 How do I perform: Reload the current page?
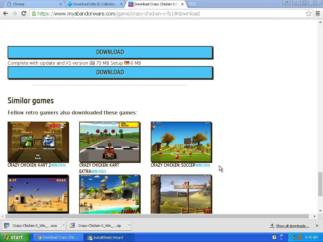(24, 14)
